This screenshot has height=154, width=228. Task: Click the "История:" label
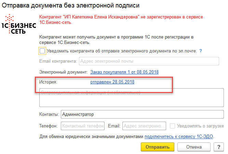[x=48, y=82]
